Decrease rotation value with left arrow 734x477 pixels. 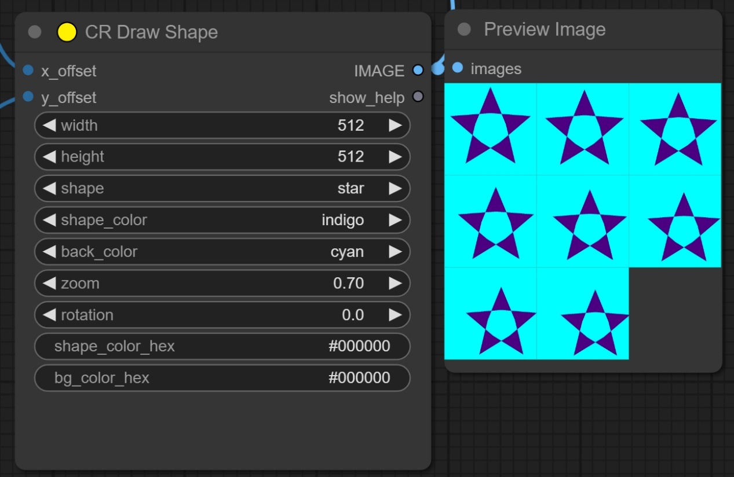pos(50,315)
